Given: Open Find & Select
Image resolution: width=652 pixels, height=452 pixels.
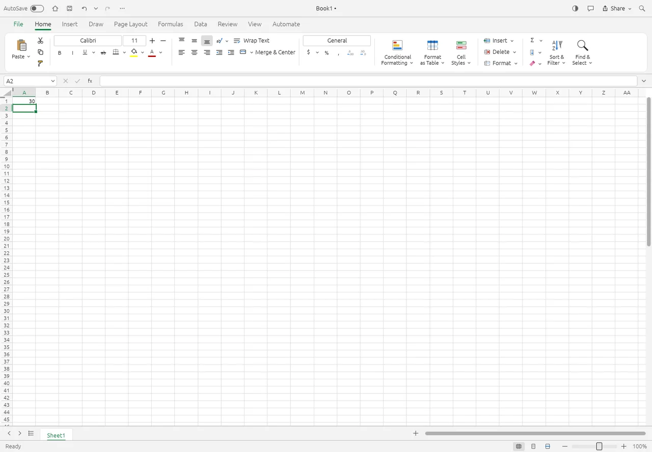Looking at the screenshot, I should coord(582,53).
